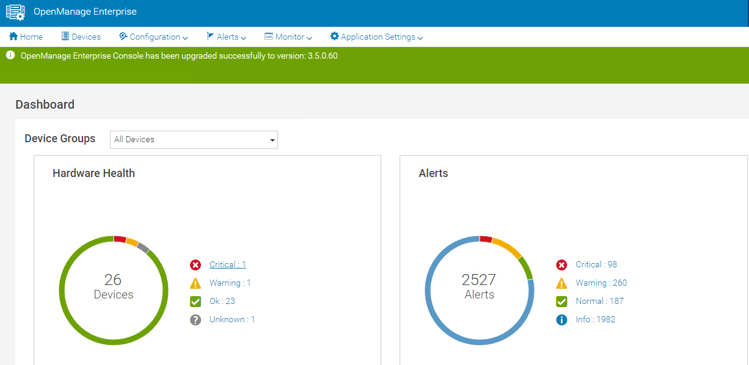Click the Warning triangle icon under Alerts
This screenshot has height=365, width=749.
click(561, 283)
